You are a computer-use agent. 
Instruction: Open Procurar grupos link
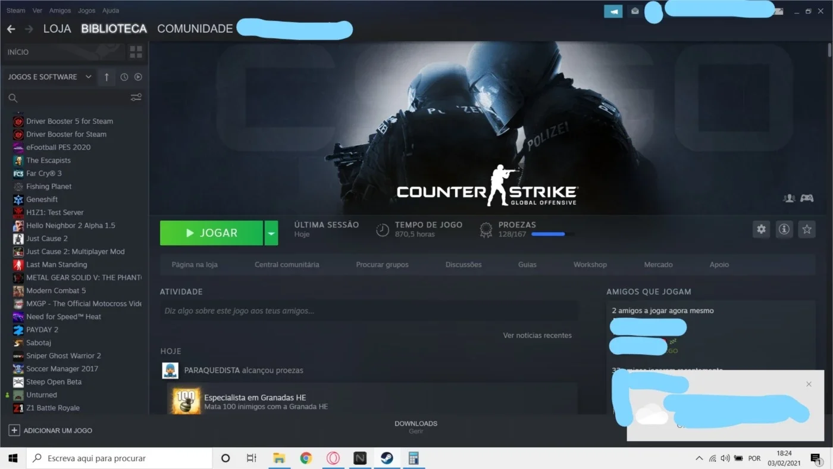click(382, 265)
